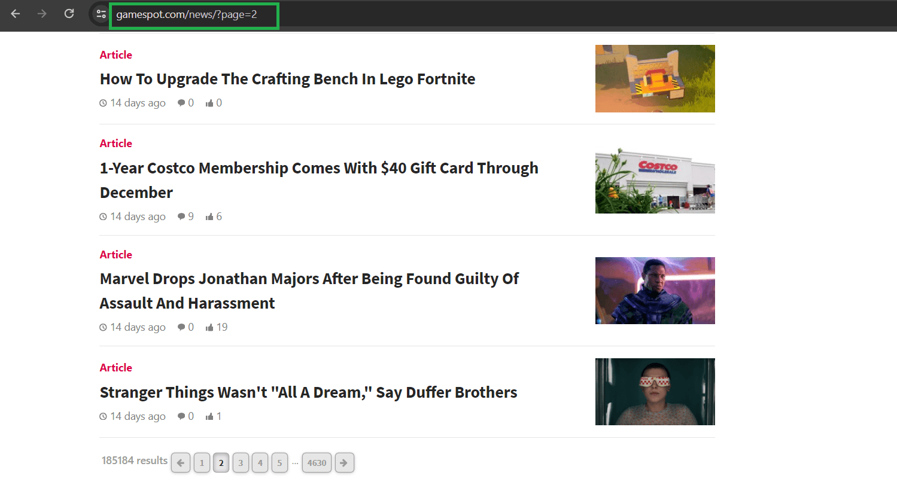Jump to last page 4630

pyautogui.click(x=317, y=463)
